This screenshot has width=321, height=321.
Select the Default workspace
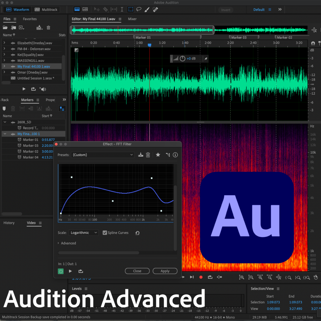point(259,10)
